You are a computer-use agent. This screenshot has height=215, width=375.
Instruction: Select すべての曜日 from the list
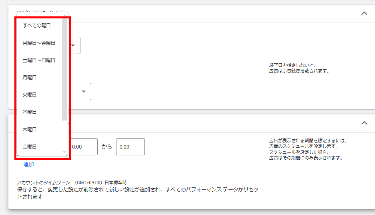(x=37, y=26)
